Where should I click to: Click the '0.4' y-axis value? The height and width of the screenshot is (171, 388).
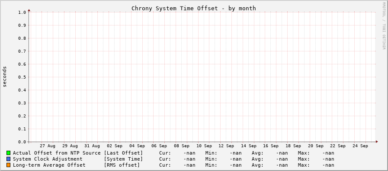click(x=22, y=90)
